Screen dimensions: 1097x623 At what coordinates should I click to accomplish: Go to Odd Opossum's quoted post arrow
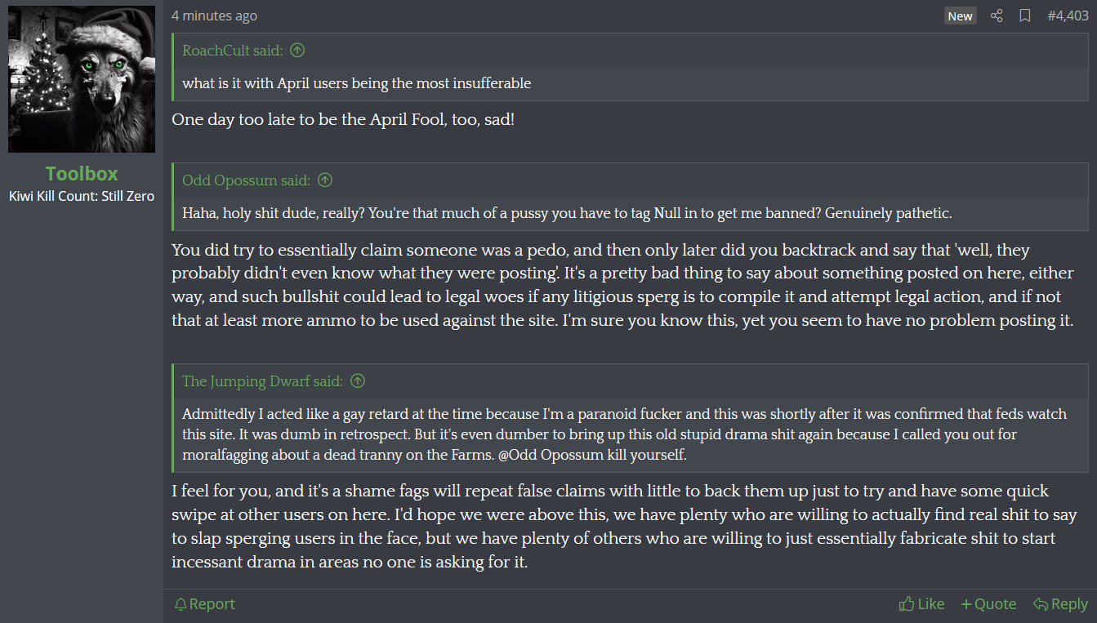(325, 180)
